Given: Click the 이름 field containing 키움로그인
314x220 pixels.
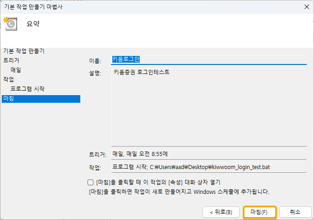Looking at the screenshot, I should coord(208,60).
